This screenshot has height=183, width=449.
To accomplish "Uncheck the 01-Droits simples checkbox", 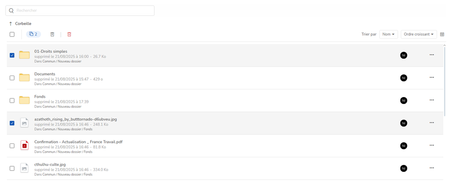I will (12, 55).
